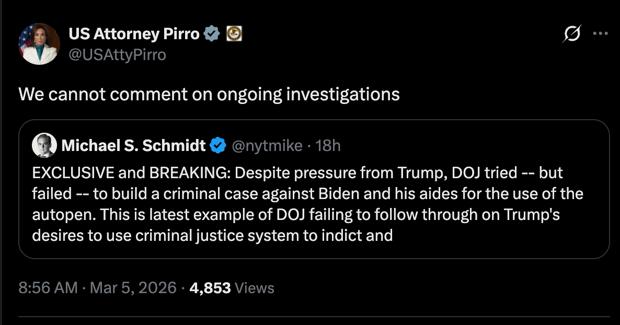Click the "4,853" view count number
Screen dimensions: 620x325
pos(210,288)
